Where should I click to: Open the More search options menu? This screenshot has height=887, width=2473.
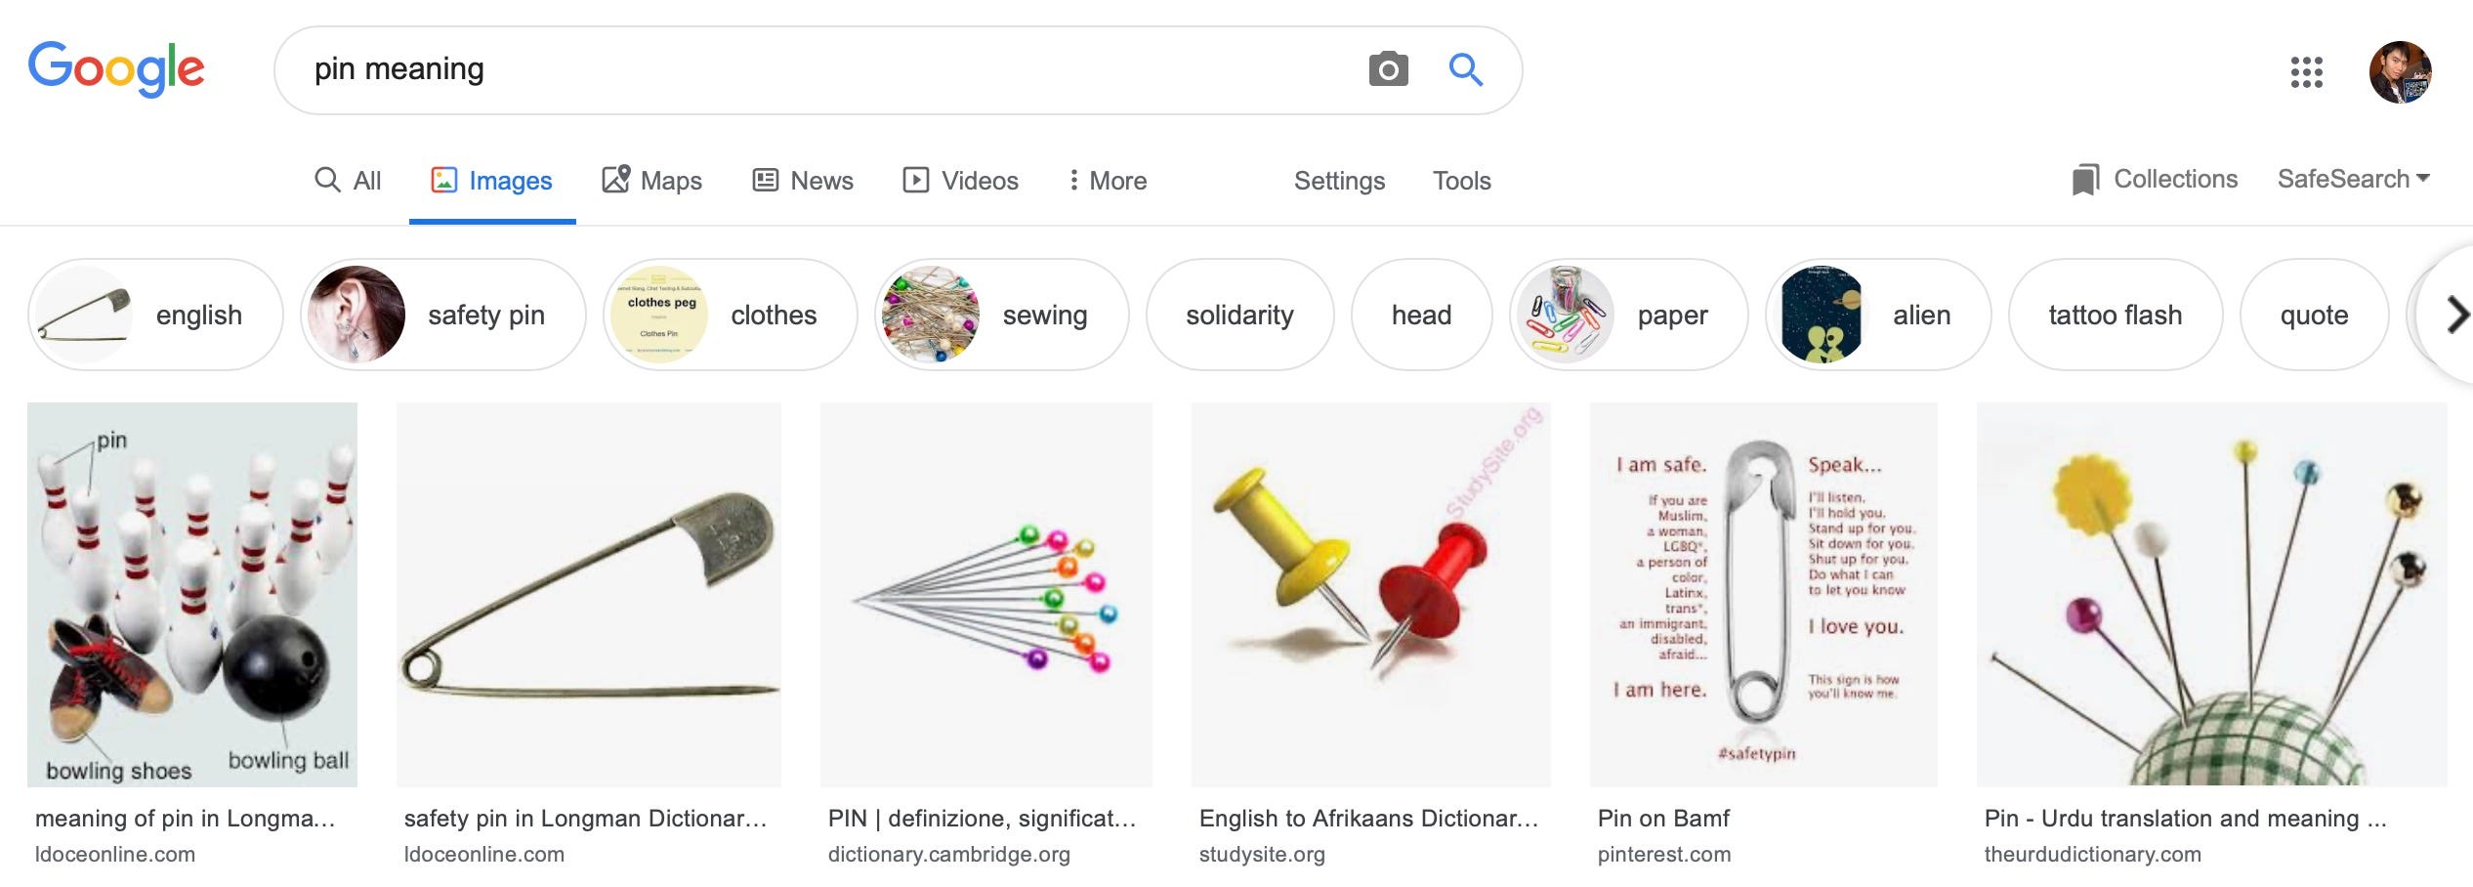(x=1105, y=181)
